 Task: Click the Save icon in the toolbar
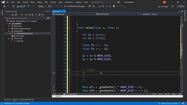pos(21,6)
